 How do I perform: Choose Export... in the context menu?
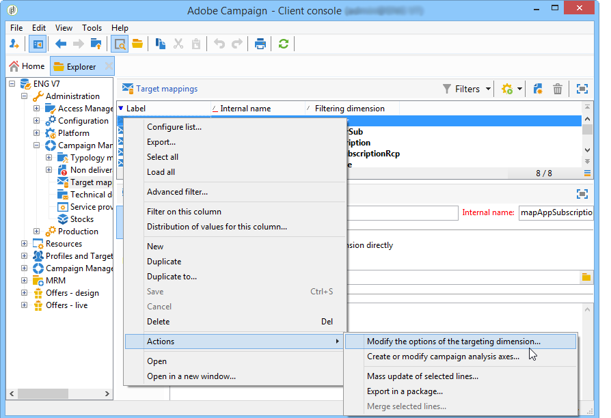click(161, 142)
